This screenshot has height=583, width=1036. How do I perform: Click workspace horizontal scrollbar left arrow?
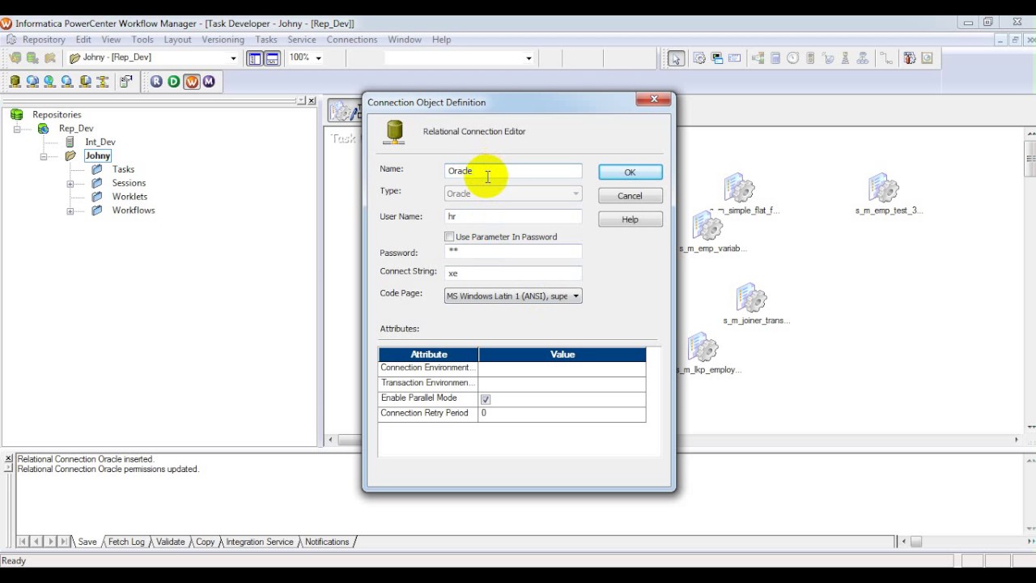[330, 440]
